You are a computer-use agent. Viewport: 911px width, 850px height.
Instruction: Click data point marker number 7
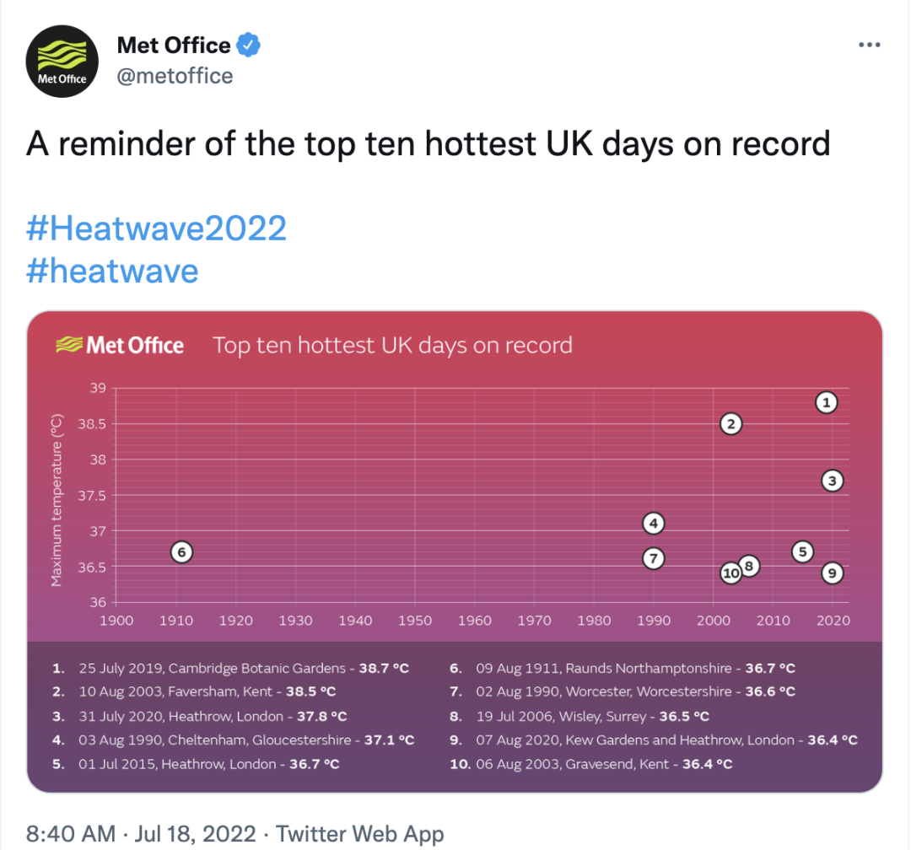[653, 558]
